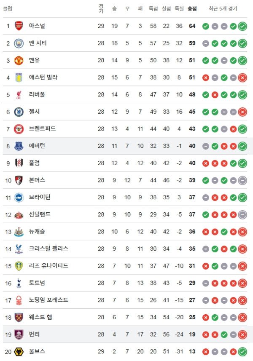This screenshot has height=361, width=253.
Task: Select the 맨유 team badge
Action: 19,59
